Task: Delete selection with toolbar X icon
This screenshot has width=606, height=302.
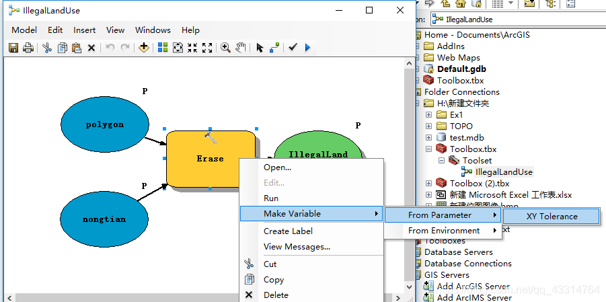Action: click(91, 48)
